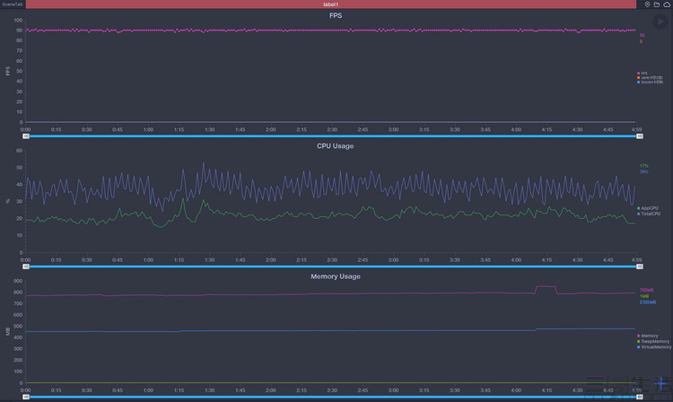This screenshot has width=673, height=402.
Task: Start recording with the round play button
Action: pos(660,22)
